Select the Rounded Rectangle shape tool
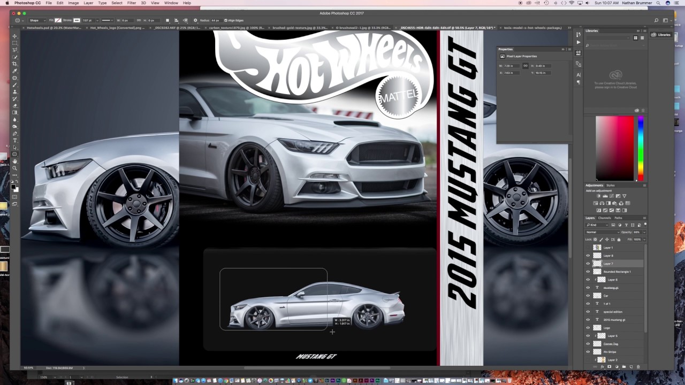685x385 pixels. (14, 154)
